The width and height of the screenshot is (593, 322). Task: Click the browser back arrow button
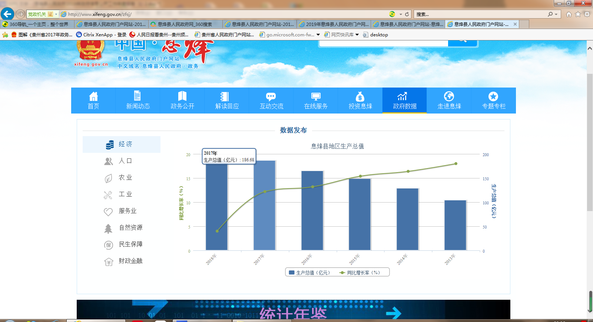(x=7, y=14)
